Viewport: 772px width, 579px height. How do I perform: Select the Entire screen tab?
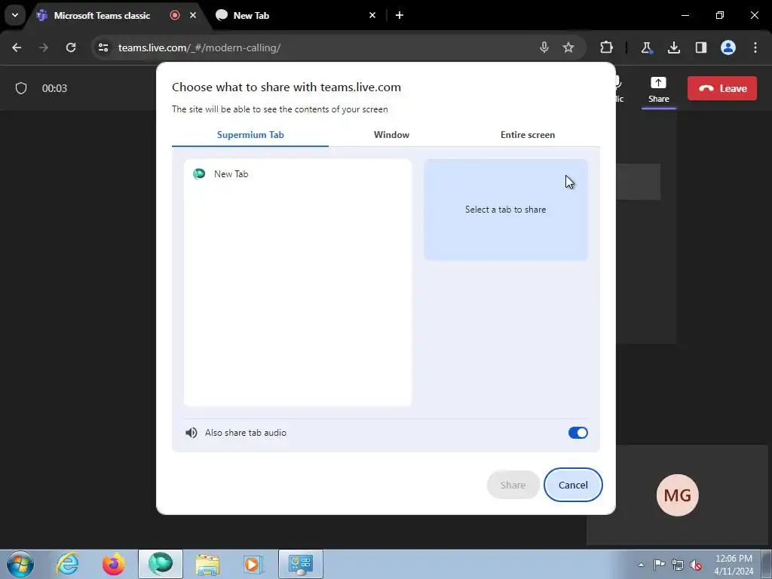[x=527, y=135]
